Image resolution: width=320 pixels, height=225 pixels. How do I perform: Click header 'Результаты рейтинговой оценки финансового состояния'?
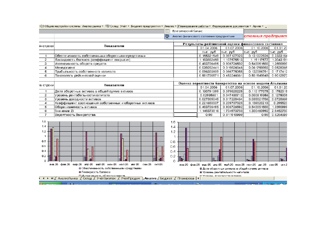point(233,44)
